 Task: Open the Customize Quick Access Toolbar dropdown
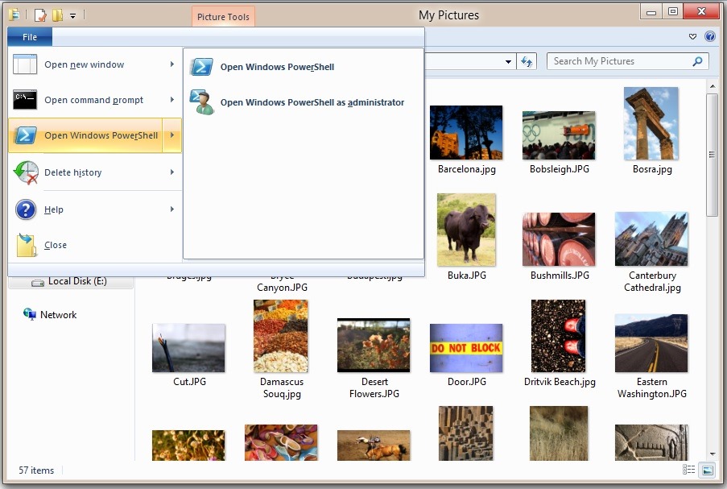[72, 16]
